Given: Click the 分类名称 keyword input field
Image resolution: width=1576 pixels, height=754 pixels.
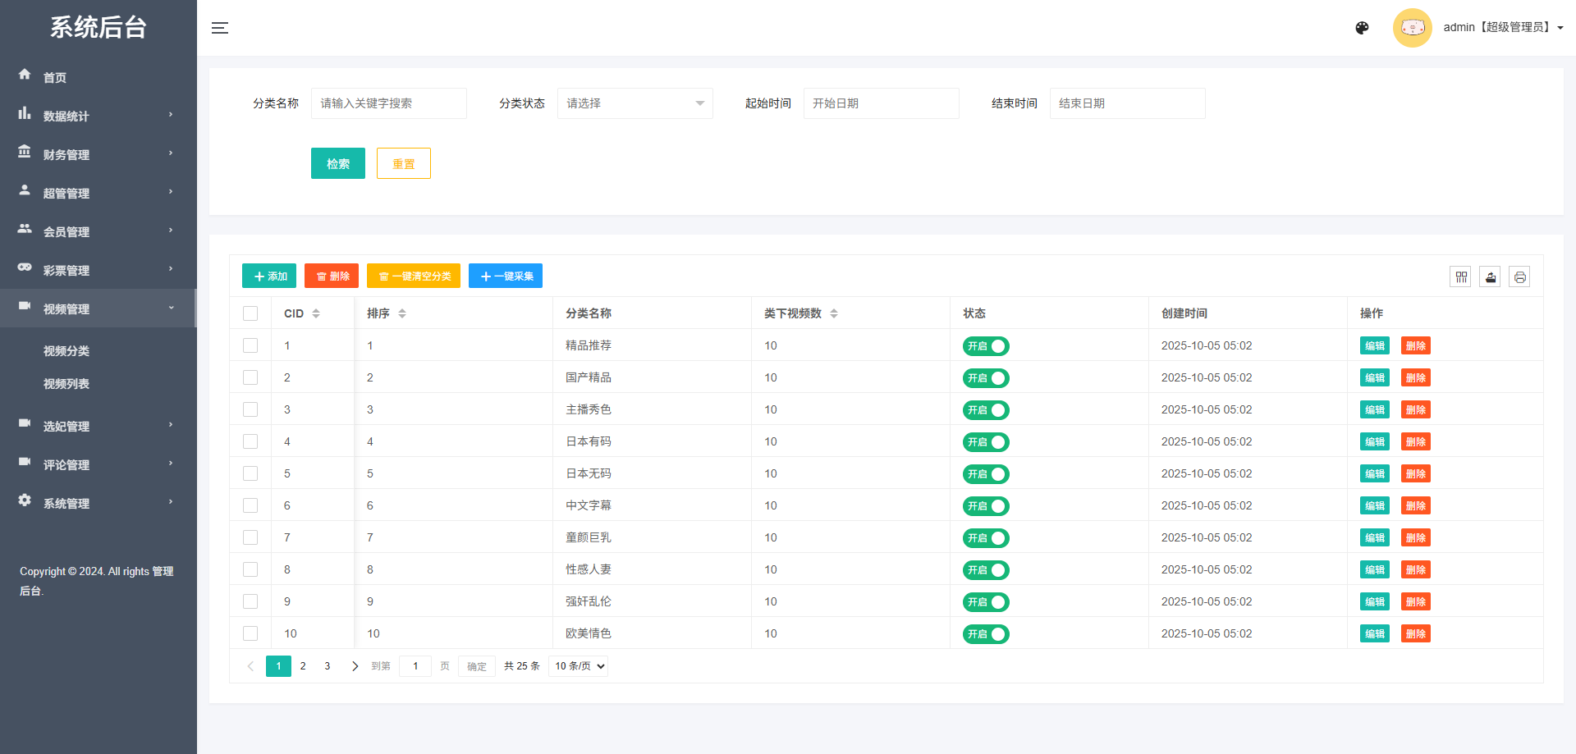Looking at the screenshot, I should [x=388, y=103].
